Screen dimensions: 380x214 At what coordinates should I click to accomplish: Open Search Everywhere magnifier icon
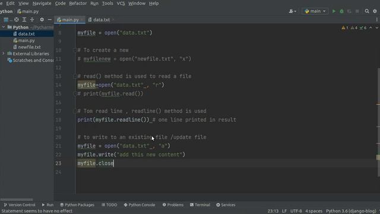[x=367, y=11]
